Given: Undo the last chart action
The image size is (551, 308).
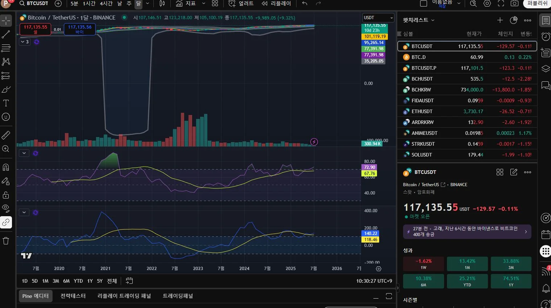Looking at the screenshot, I should [x=304, y=3].
